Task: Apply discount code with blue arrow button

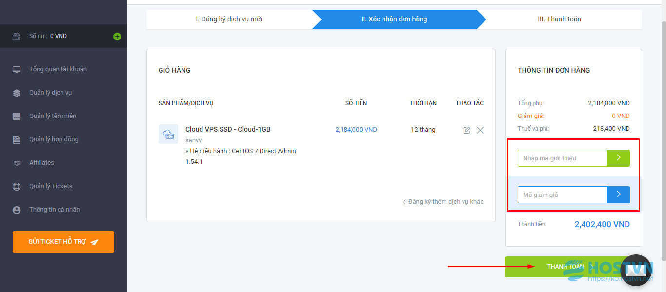Action: tap(618, 195)
